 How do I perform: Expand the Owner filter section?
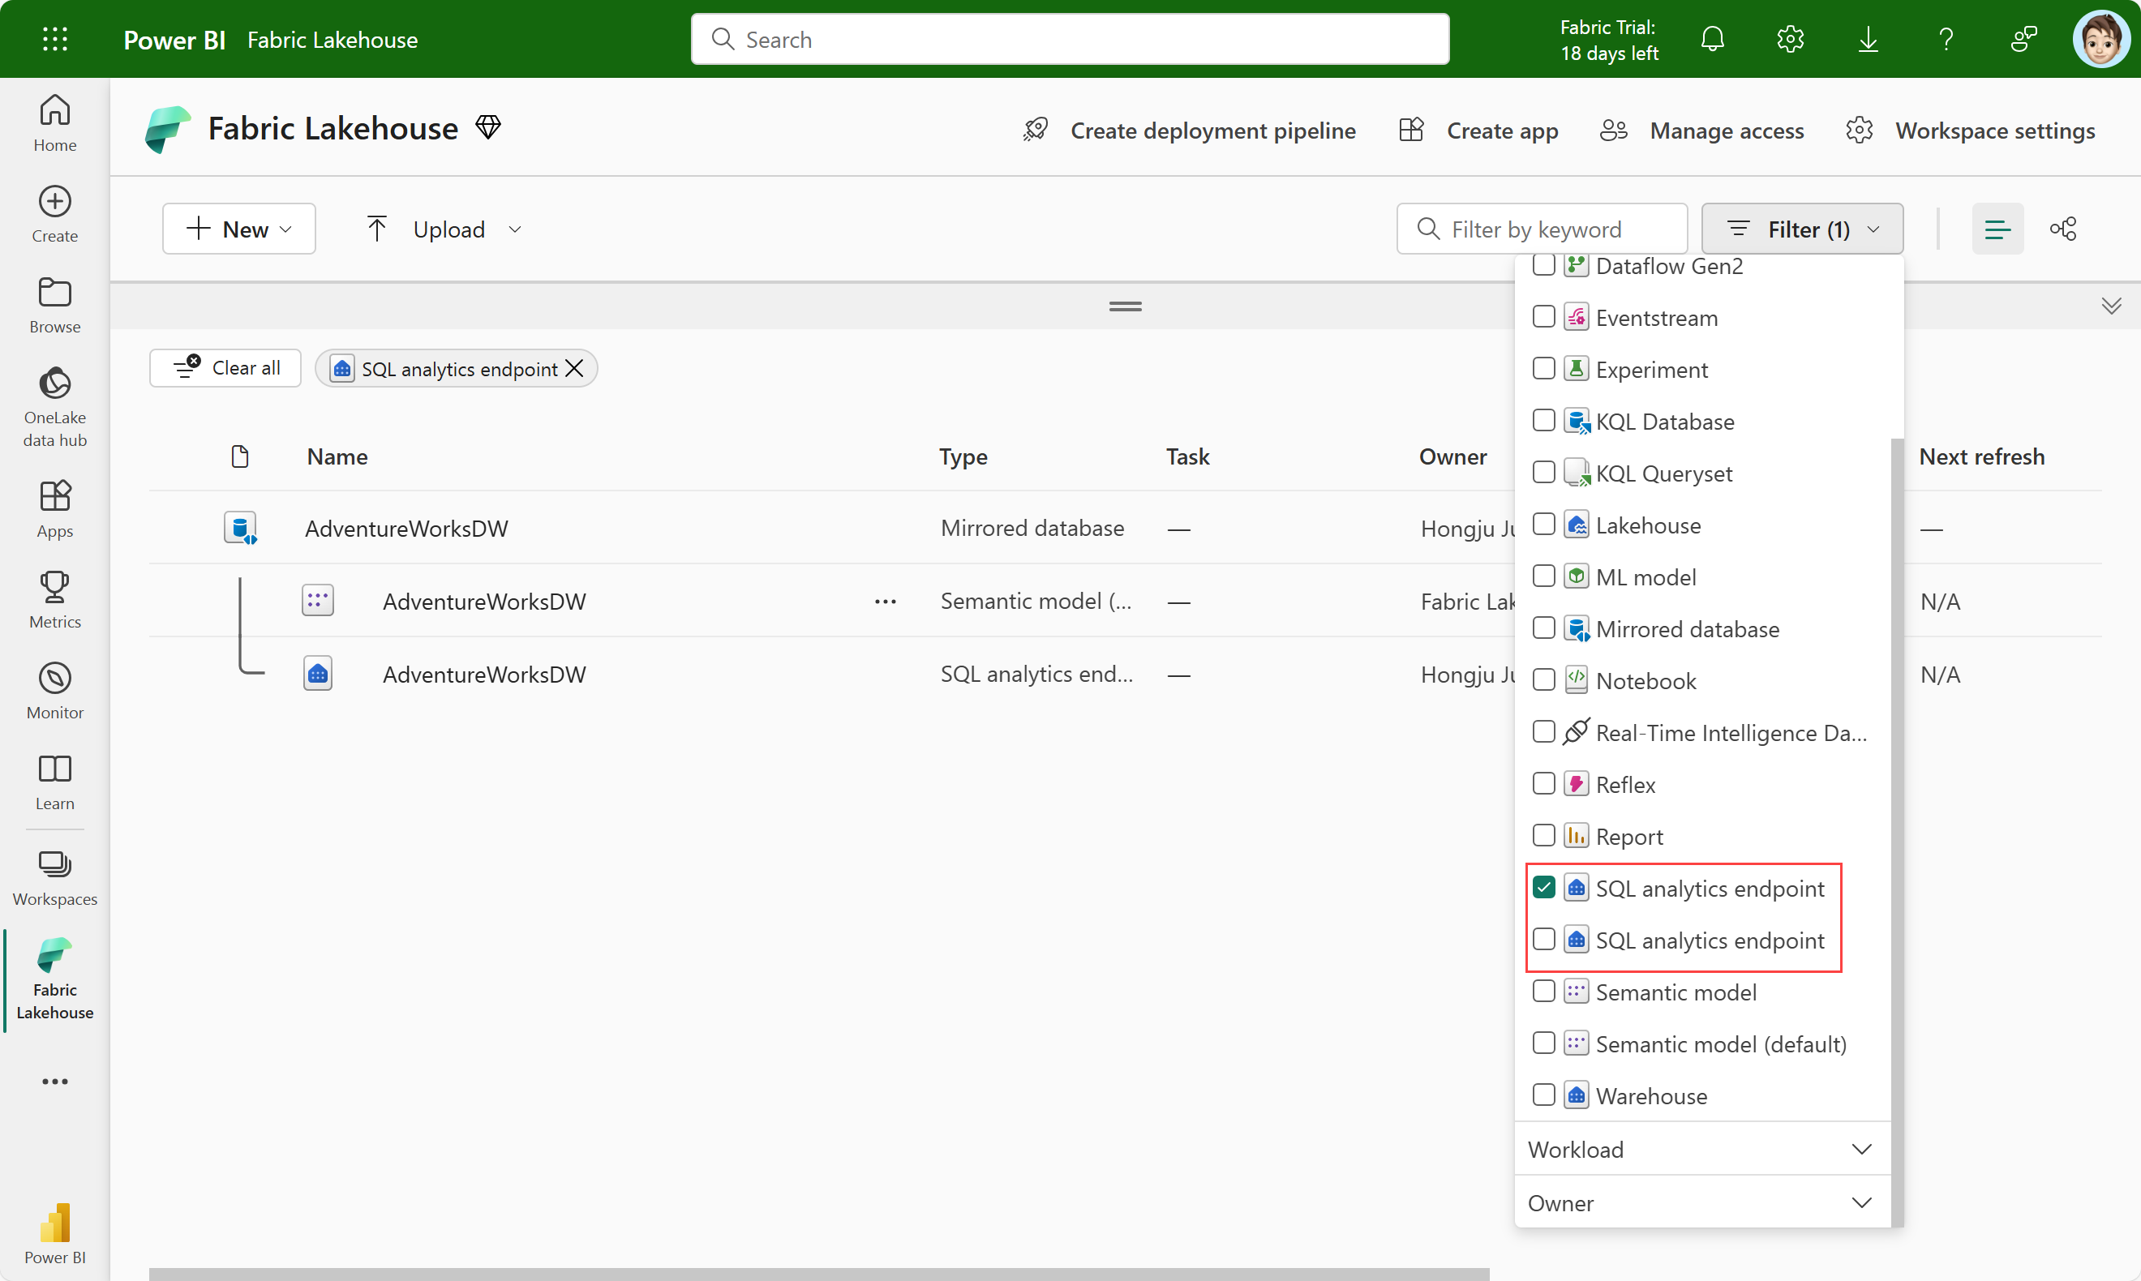pyautogui.click(x=1701, y=1202)
